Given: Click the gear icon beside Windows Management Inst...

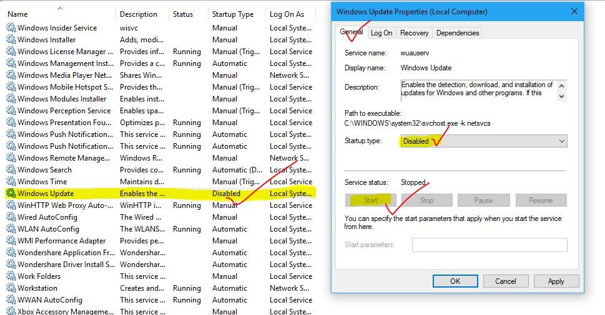Looking at the screenshot, I should [11, 63].
